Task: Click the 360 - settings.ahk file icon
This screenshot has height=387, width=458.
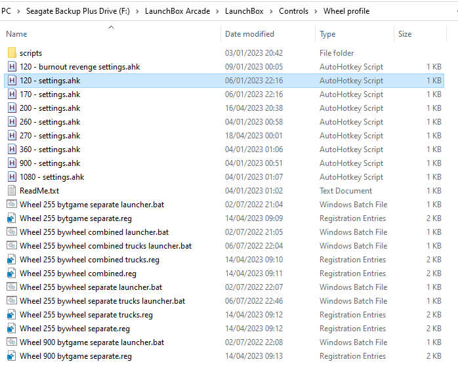Action: pos(12,149)
